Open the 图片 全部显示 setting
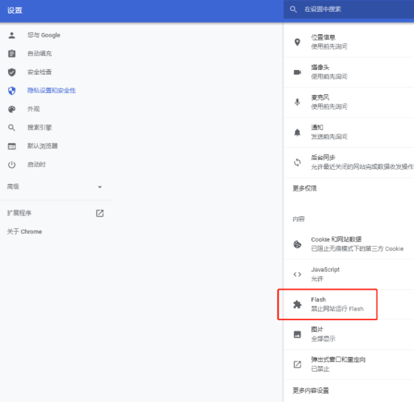The image size is (414, 402). pos(349,335)
